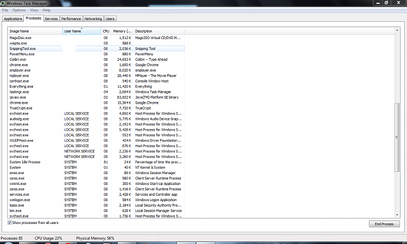
Task: Click the Task Manager title bar icon
Action: 3,3
